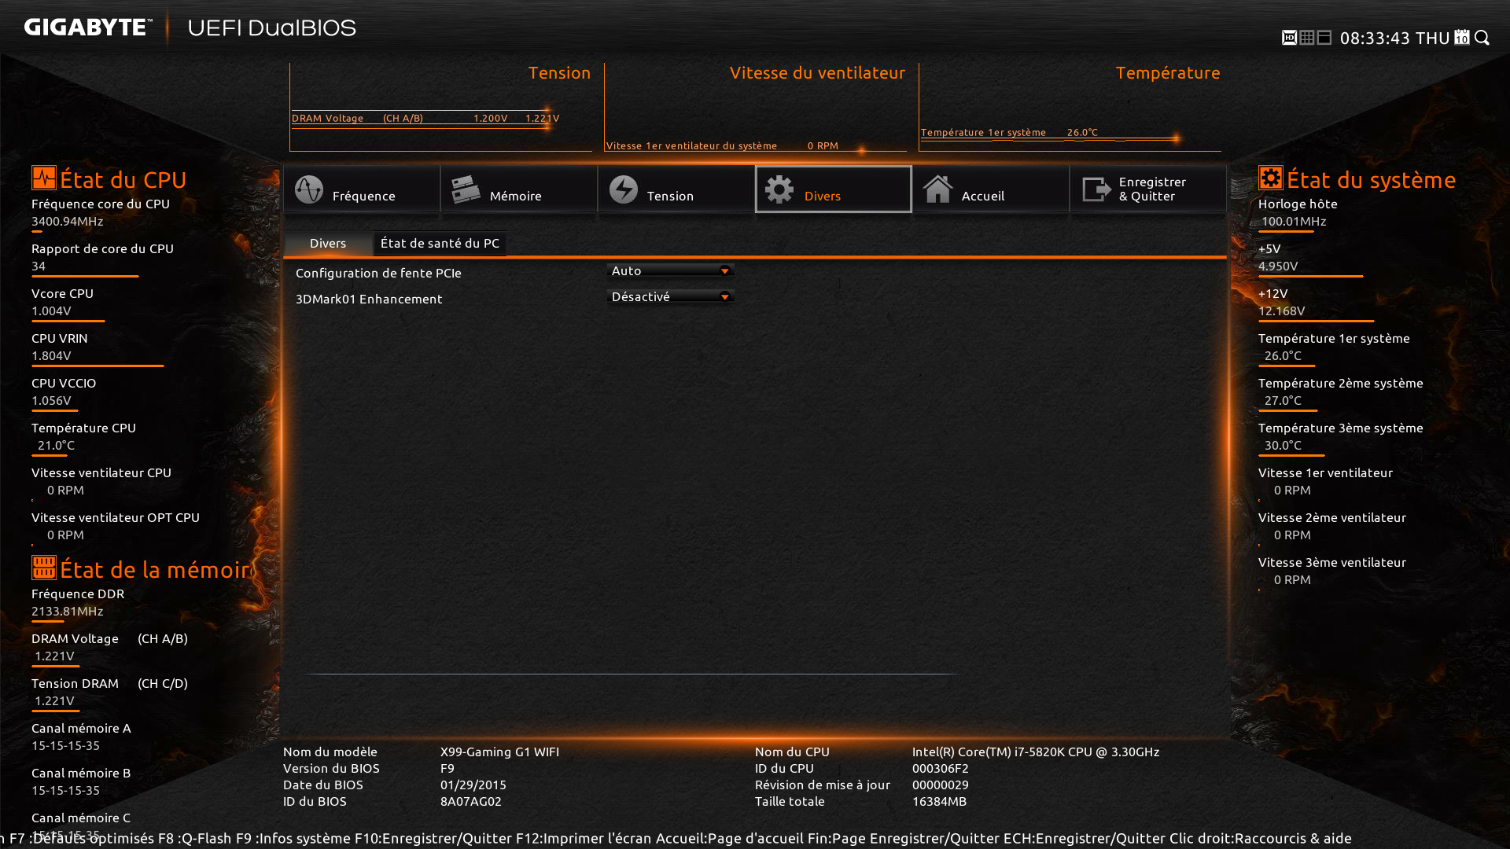Image resolution: width=1510 pixels, height=849 pixels.
Task: Click DRAM Voltage (CH A/B) graph entry
Action: pyautogui.click(x=425, y=118)
